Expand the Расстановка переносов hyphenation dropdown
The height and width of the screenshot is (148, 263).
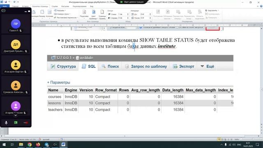[x=66, y=17]
